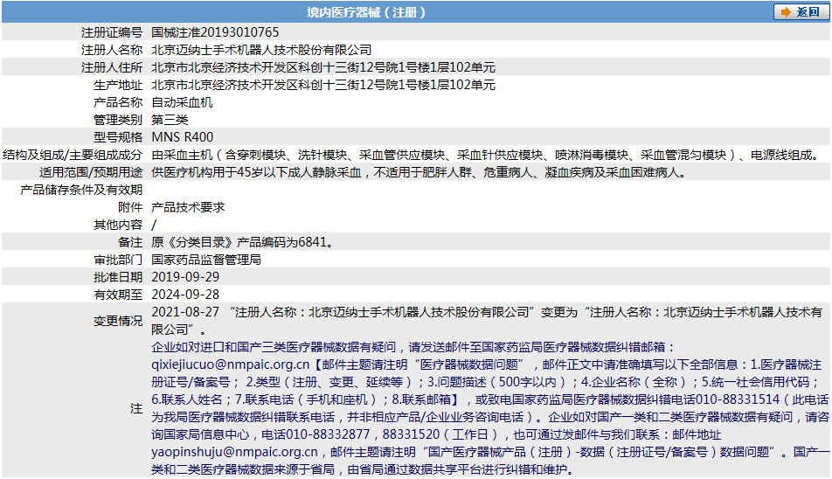Click the 管理类别 label
Viewport: 832px width, 479px height.
[x=118, y=120]
